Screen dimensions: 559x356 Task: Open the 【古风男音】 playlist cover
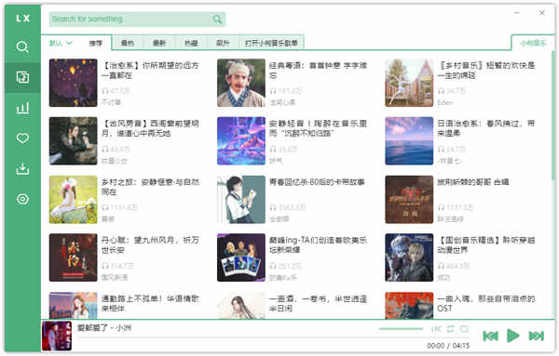73,141
